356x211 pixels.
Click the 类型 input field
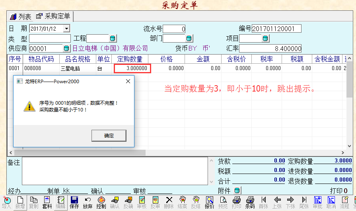(50, 38)
